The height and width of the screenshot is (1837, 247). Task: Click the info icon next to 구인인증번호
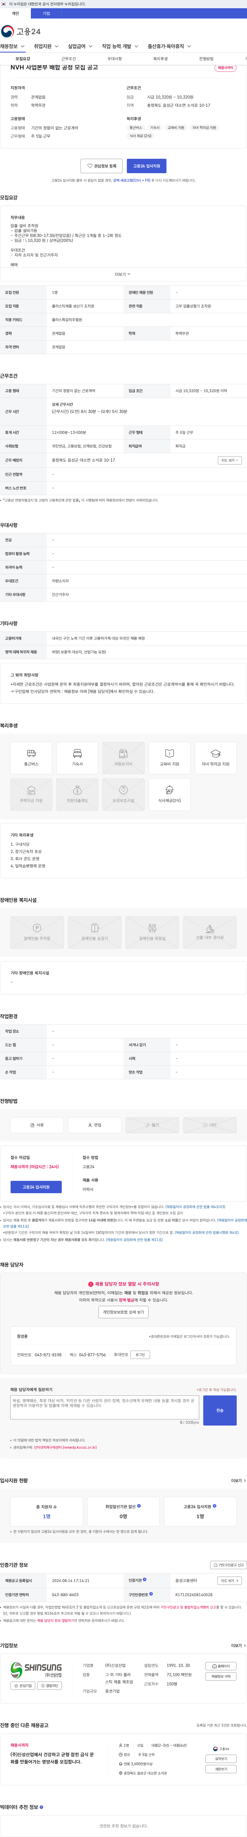pyautogui.click(x=151, y=1594)
